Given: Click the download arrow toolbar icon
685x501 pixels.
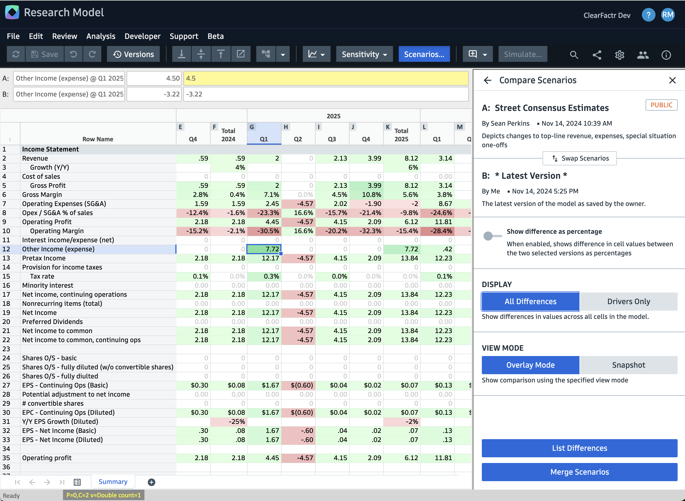Looking at the screenshot, I should tap(181, 54).
